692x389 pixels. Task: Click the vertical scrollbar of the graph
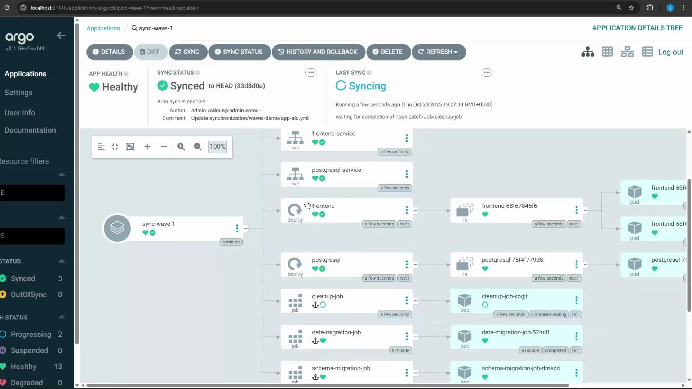coord(689,245)
